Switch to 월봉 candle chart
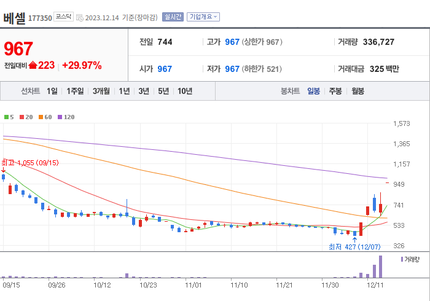Image resolution: width=430 pixels, height=301 pixels. pos(358,91)
